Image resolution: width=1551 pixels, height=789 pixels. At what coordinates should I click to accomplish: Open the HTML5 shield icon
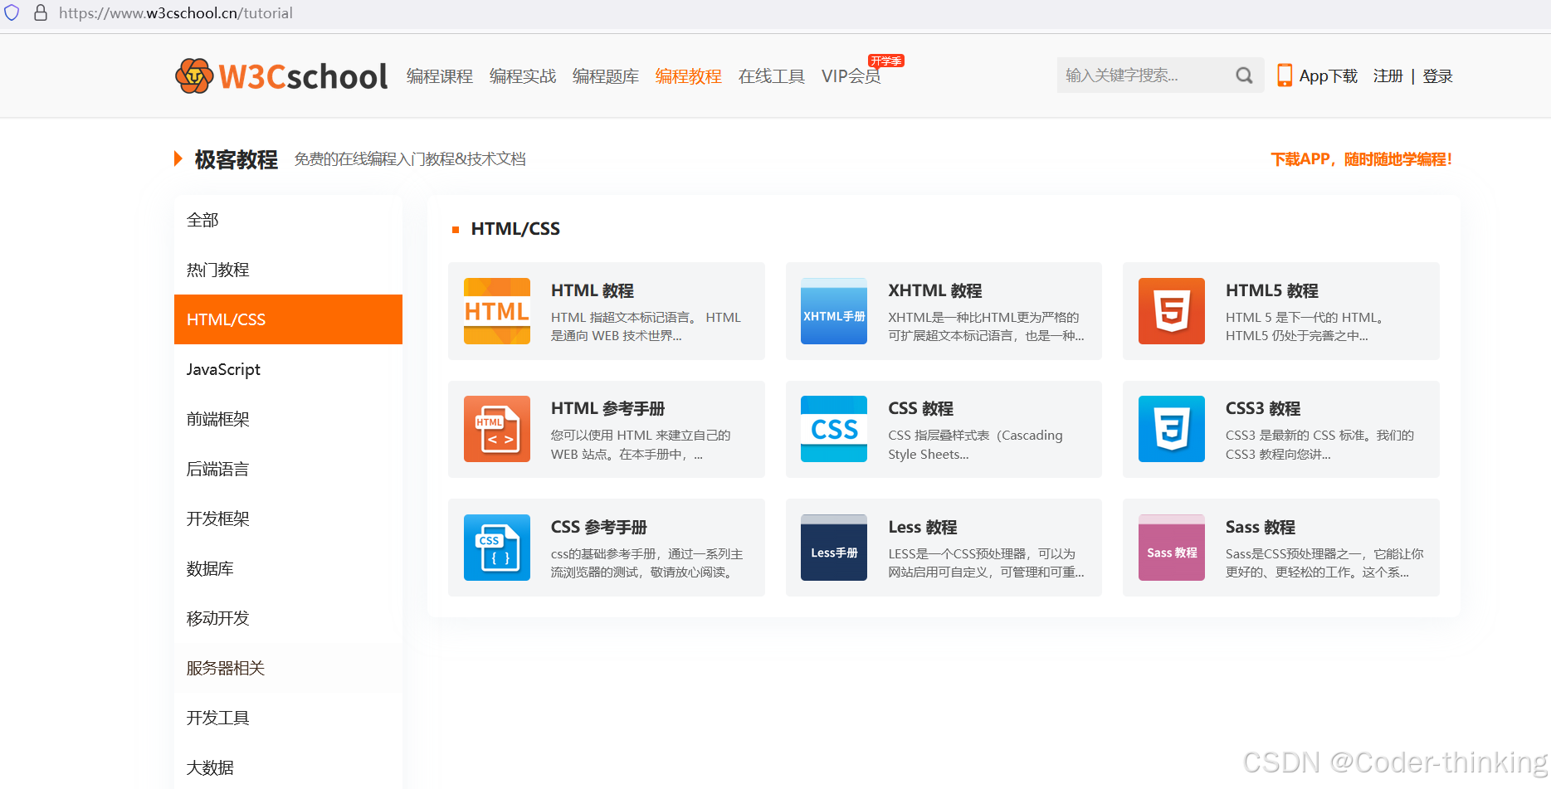1172,311
